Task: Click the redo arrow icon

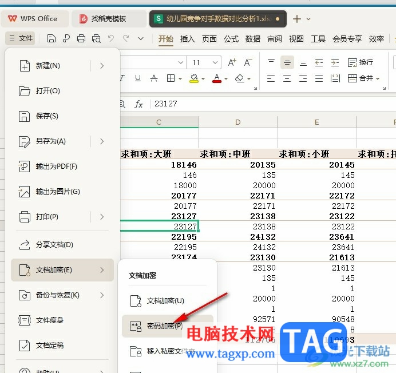Action: click(x=126, y=39)
